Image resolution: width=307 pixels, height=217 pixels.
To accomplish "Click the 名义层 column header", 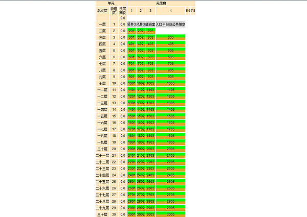I will click(102, 11).
